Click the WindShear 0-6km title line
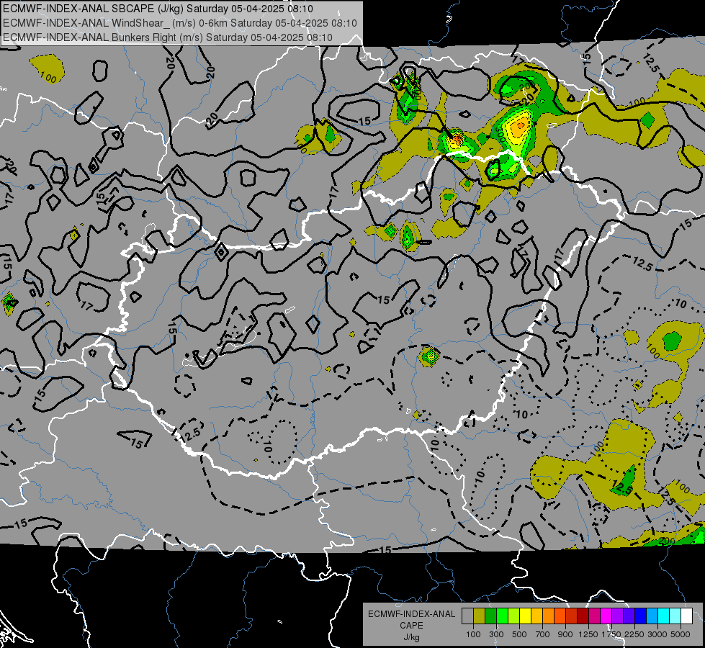705x648 pixels. (x=180, y=23)
